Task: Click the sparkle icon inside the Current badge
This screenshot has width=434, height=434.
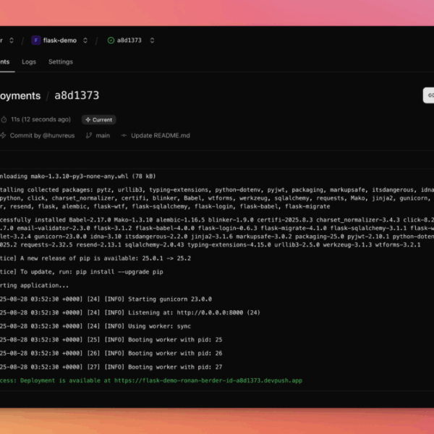Action: (x=88, y=120)
